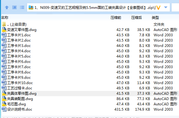Select file name 毛坯图.dwg
The image size is (179, 118).
tap(17, 104)
